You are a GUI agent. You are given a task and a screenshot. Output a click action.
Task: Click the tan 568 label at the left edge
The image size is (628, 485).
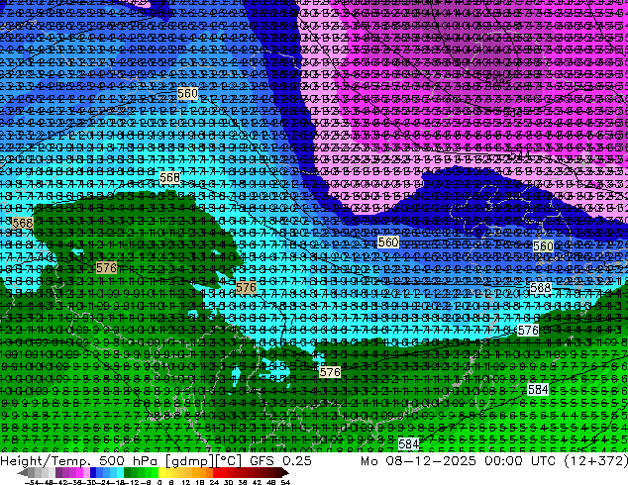[23, 223]
